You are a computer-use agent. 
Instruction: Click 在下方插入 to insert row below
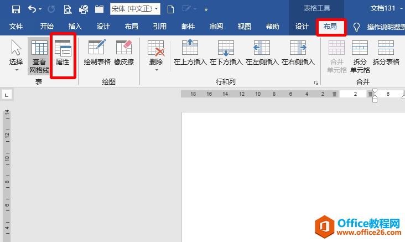click(x=226, y=54)
